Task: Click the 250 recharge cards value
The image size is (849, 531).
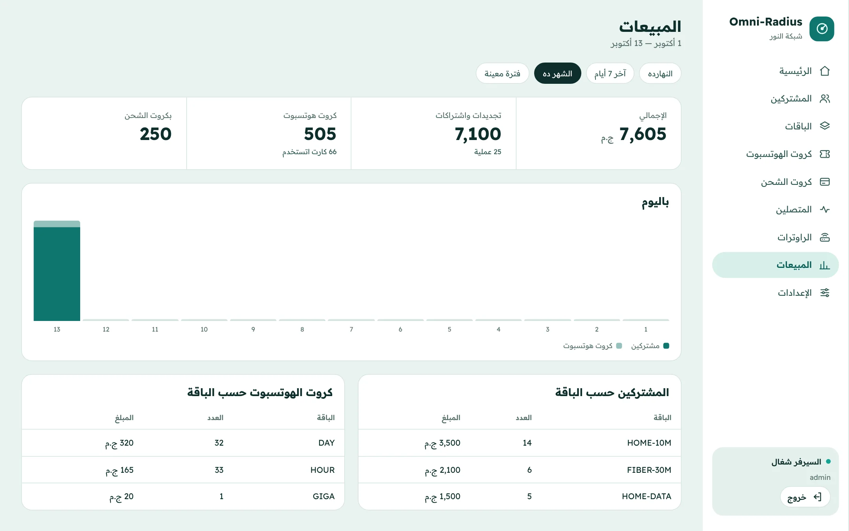Action: pos(156,134)
